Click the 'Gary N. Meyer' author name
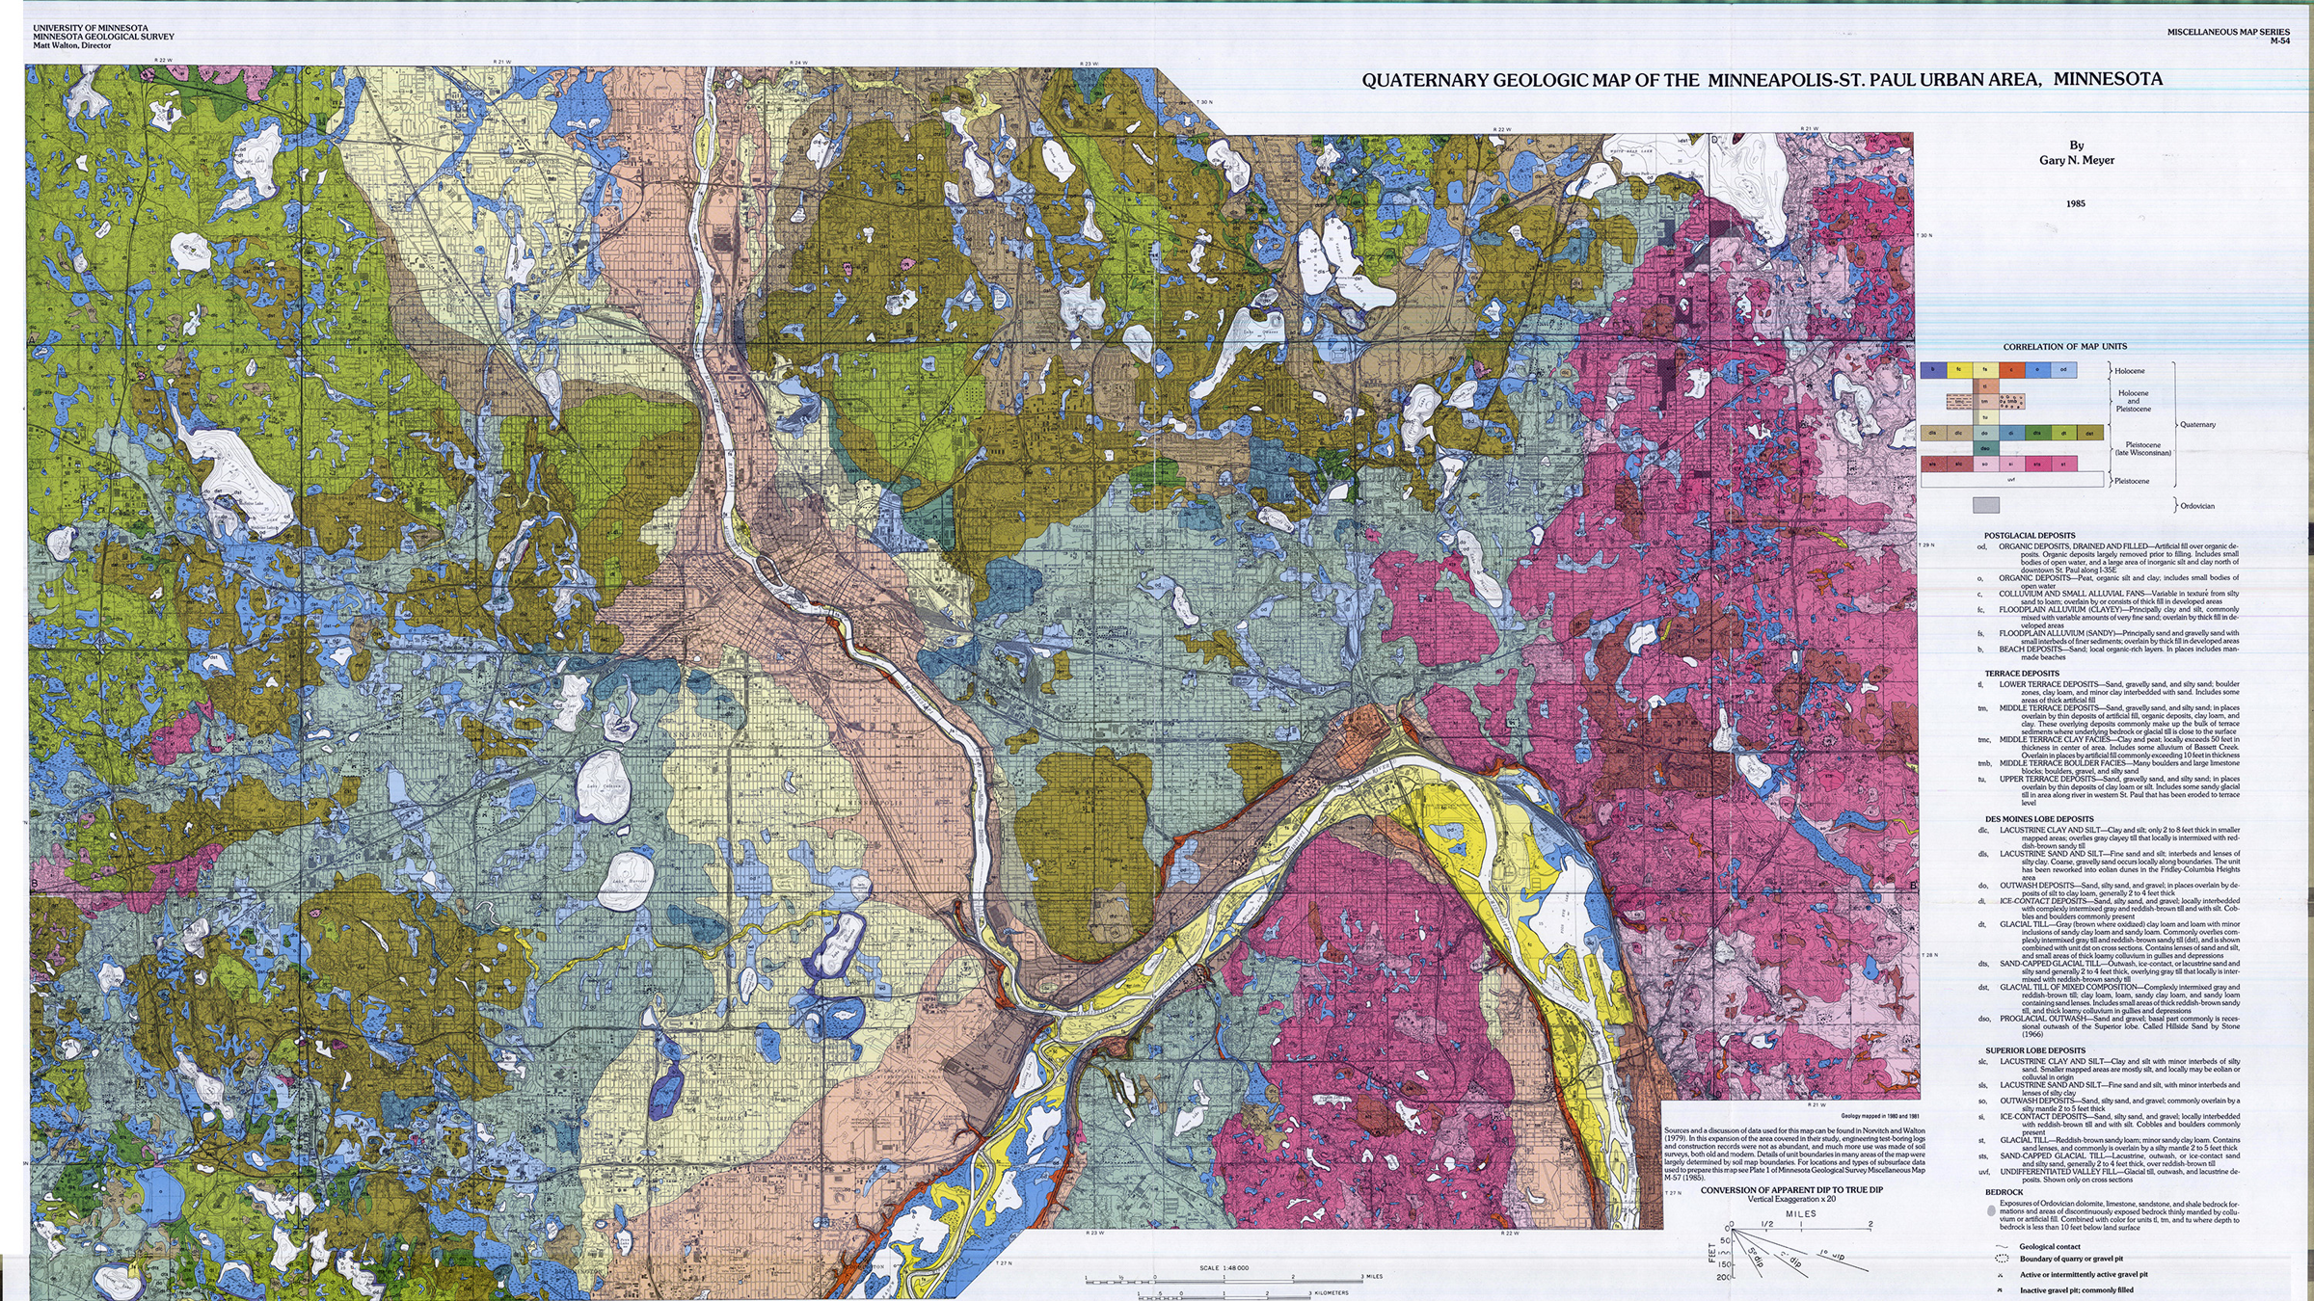This screenshot has height=1301, width=2314. (x=2076, y=160)
